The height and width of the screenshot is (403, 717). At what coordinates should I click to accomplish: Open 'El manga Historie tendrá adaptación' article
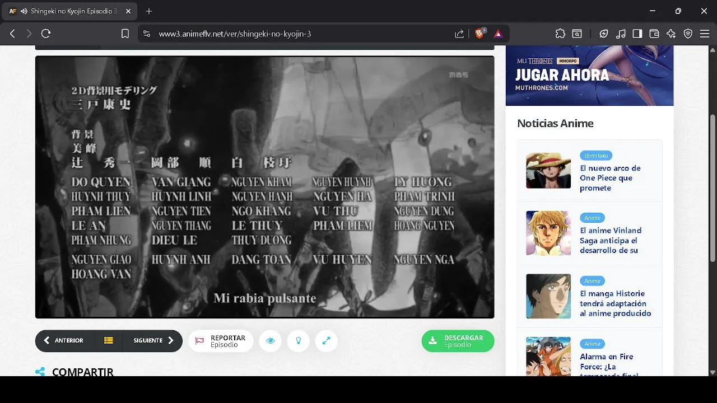[615, 303]
